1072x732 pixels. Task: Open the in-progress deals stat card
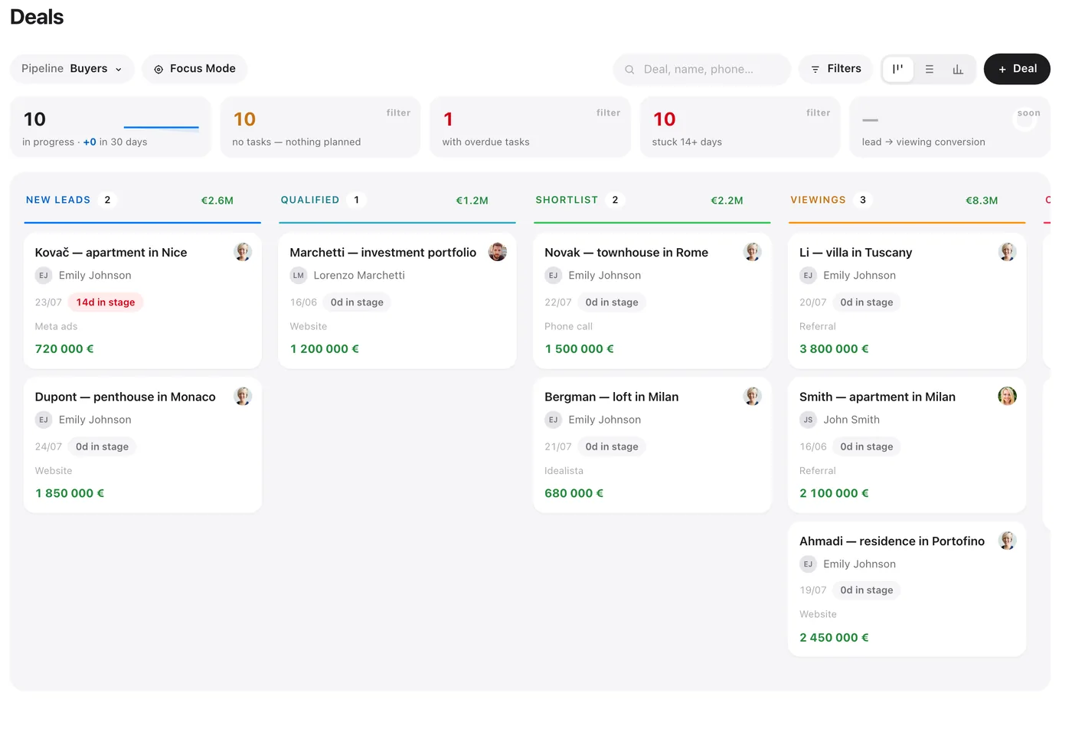click(110, 127)
